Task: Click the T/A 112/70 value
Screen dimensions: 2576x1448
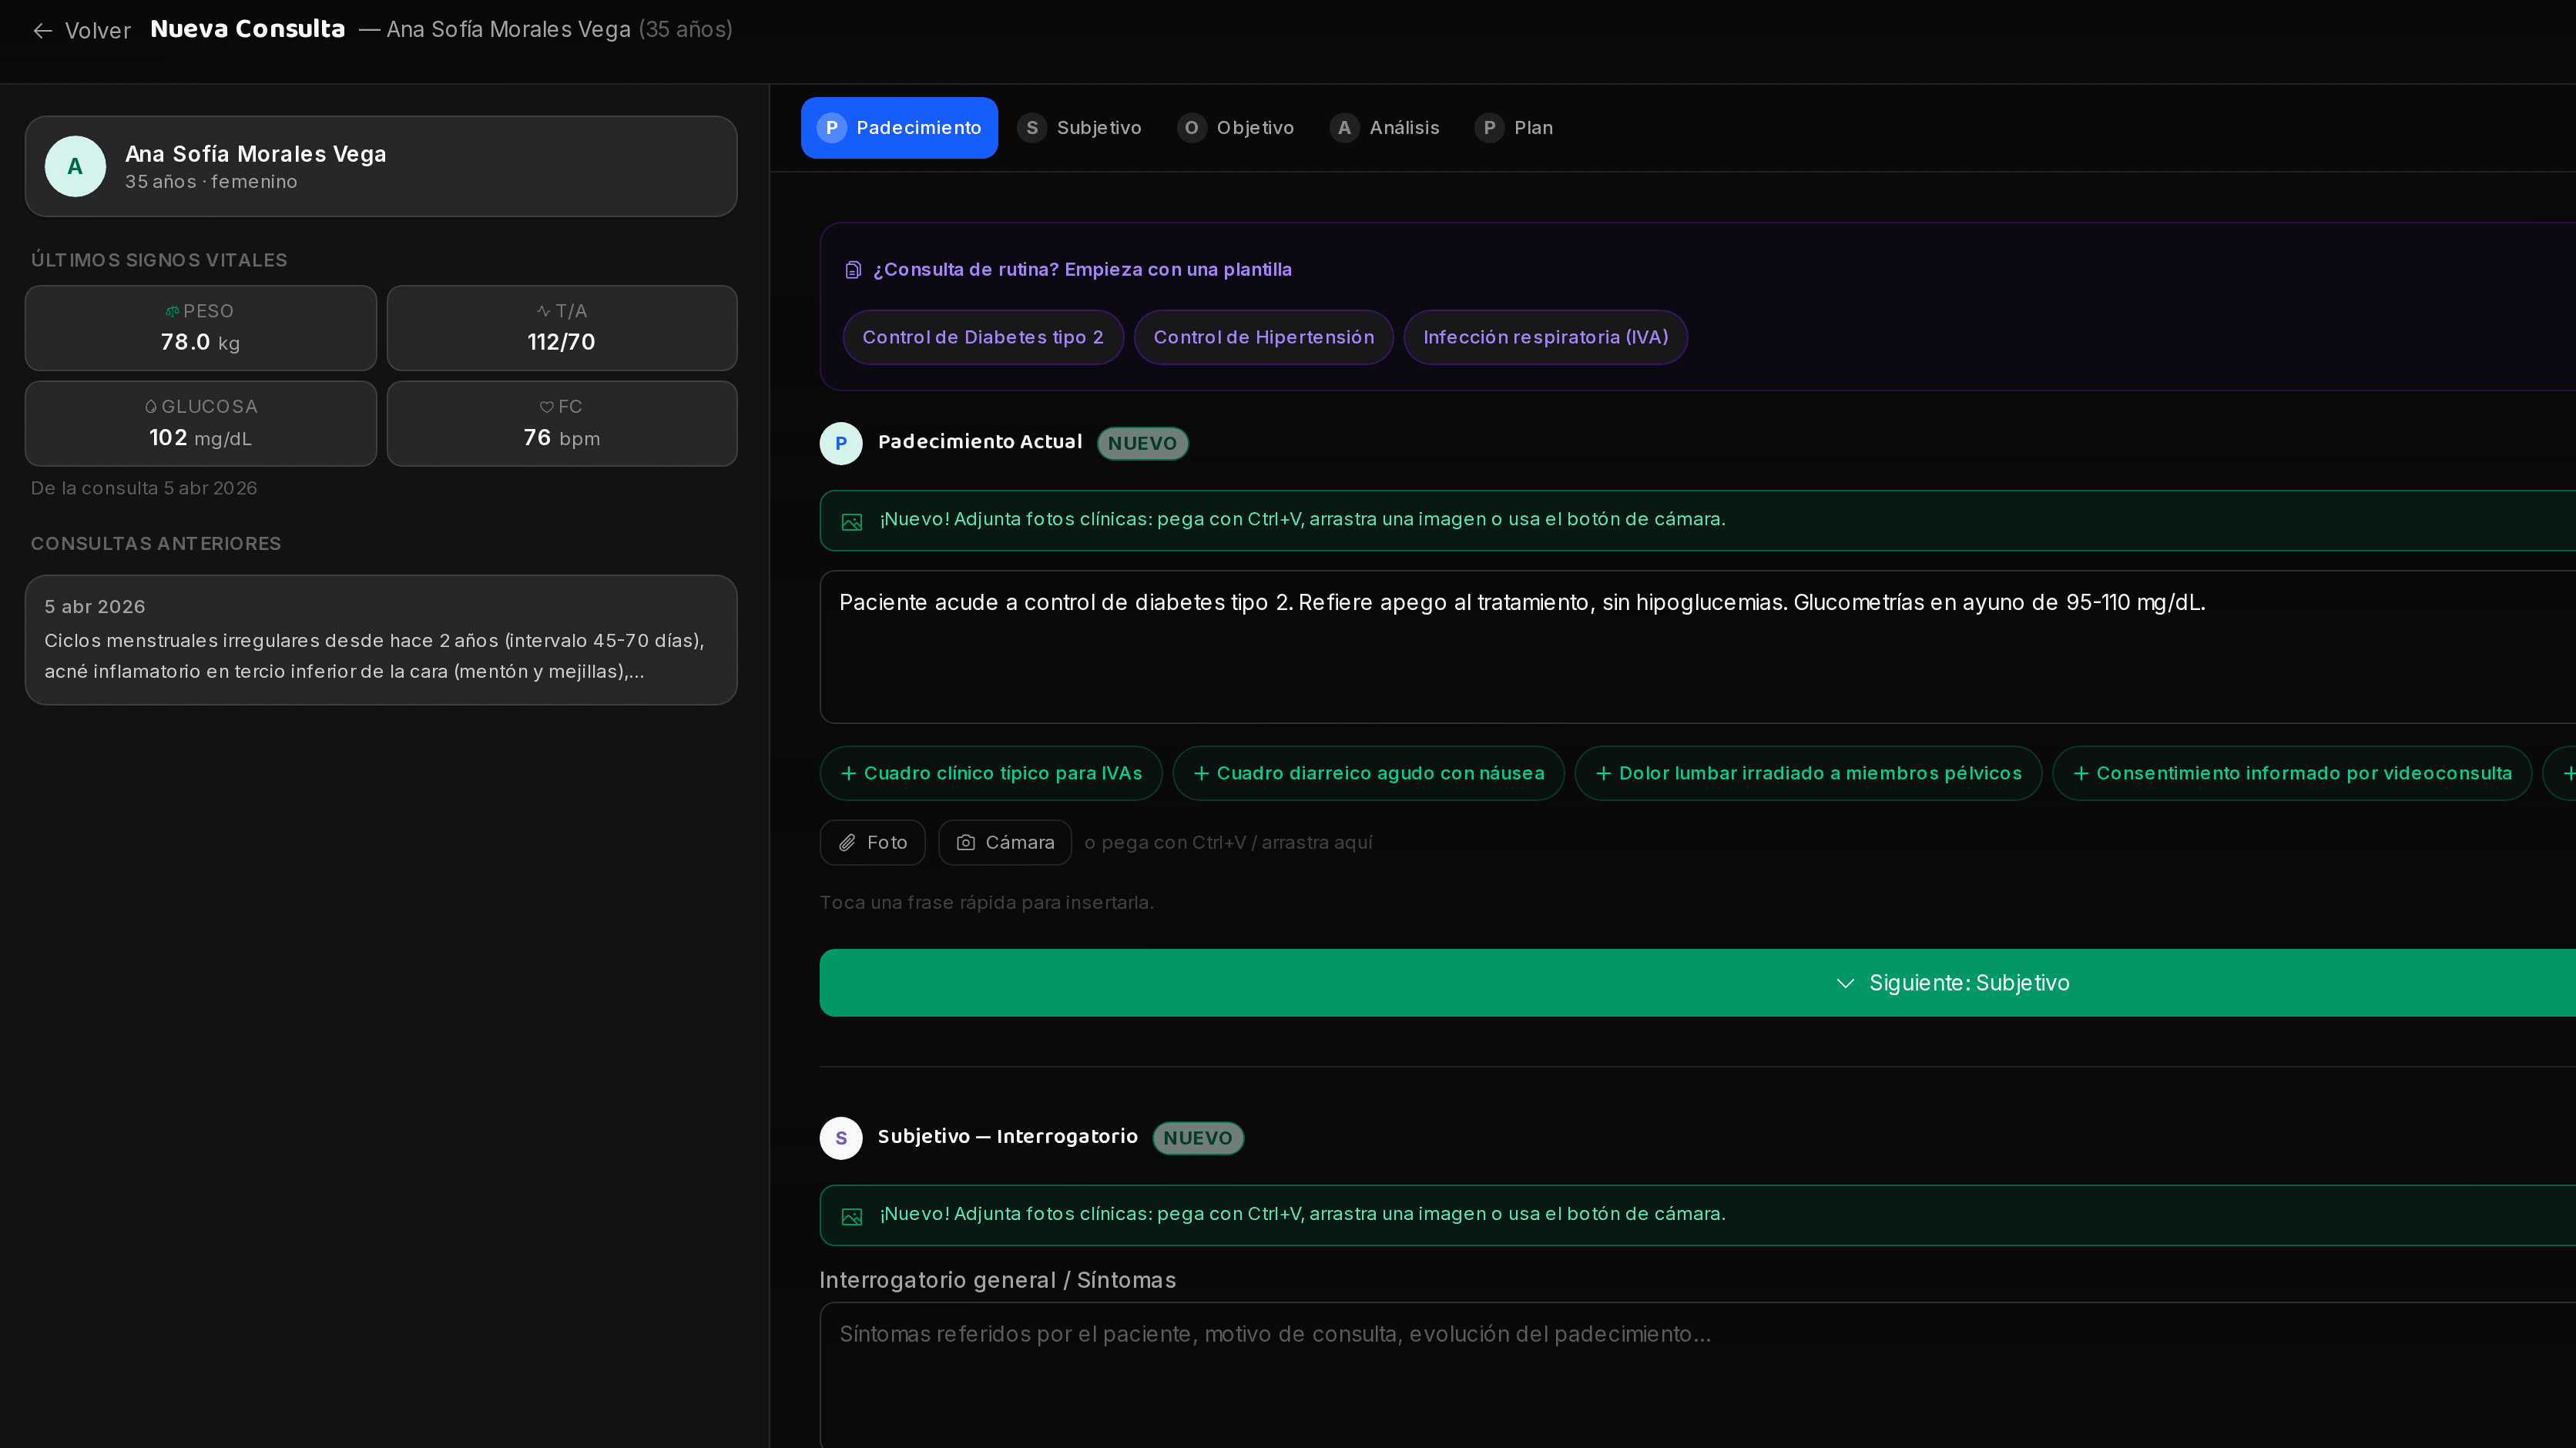Action: point(561,342)
